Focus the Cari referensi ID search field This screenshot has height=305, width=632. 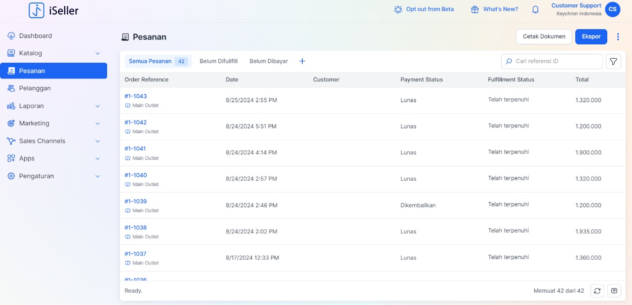point(552,61)
